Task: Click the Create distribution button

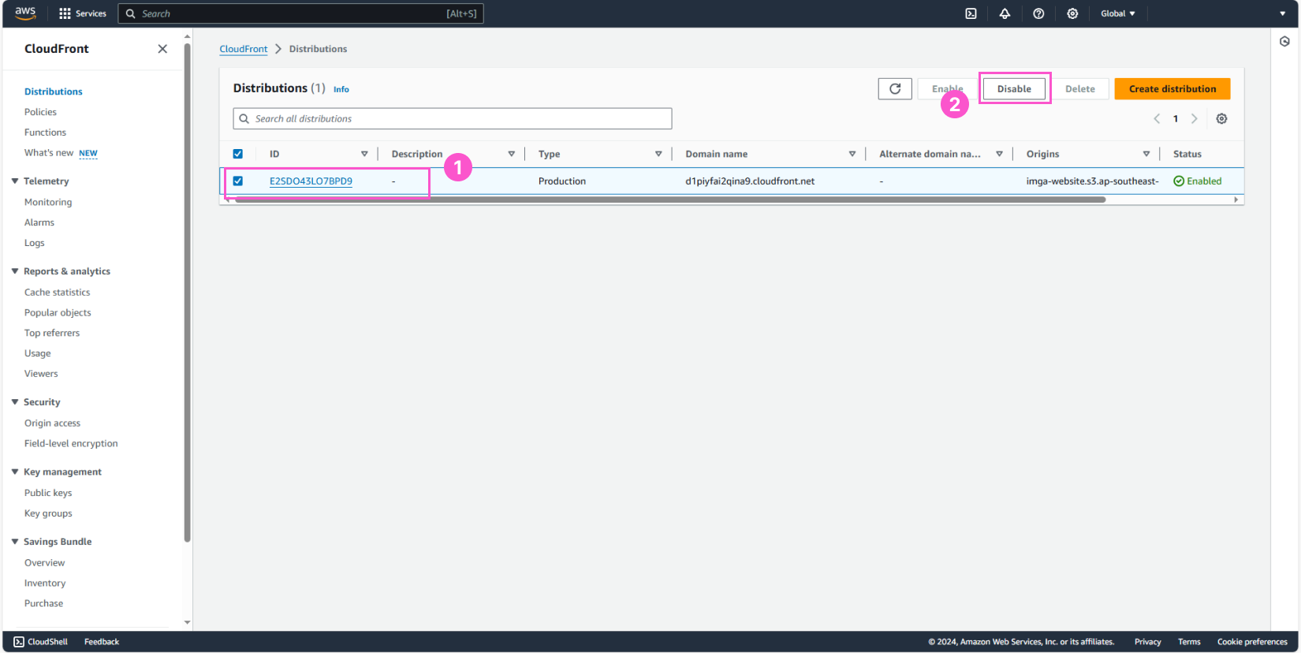Action: pyautogui.click(x=1172, y=89)
